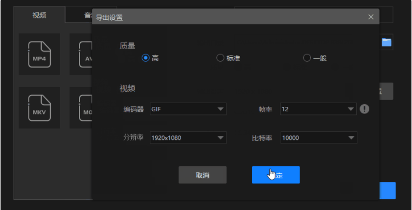Click the 取消 button

203,175
